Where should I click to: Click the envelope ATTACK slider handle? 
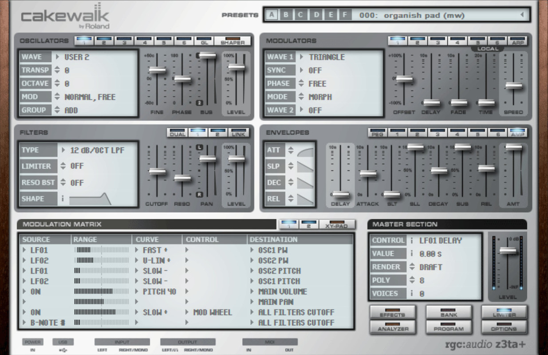368,174
